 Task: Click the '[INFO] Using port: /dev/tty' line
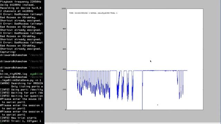(21, 90)
